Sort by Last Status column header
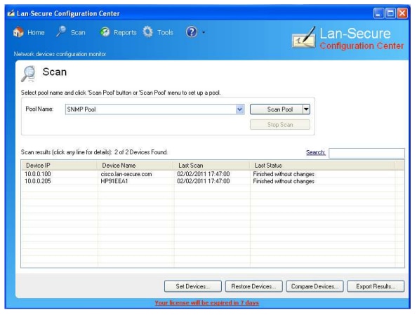Image resolution: width=417 pixels, height=315 pixels. click(x=322, y=166)
